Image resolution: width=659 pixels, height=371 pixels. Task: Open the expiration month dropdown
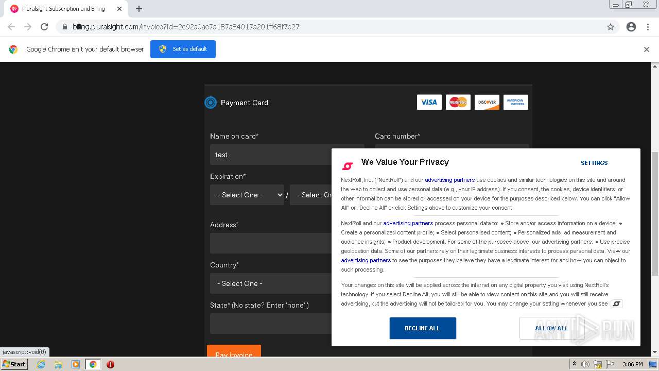(x=247, y=195)
